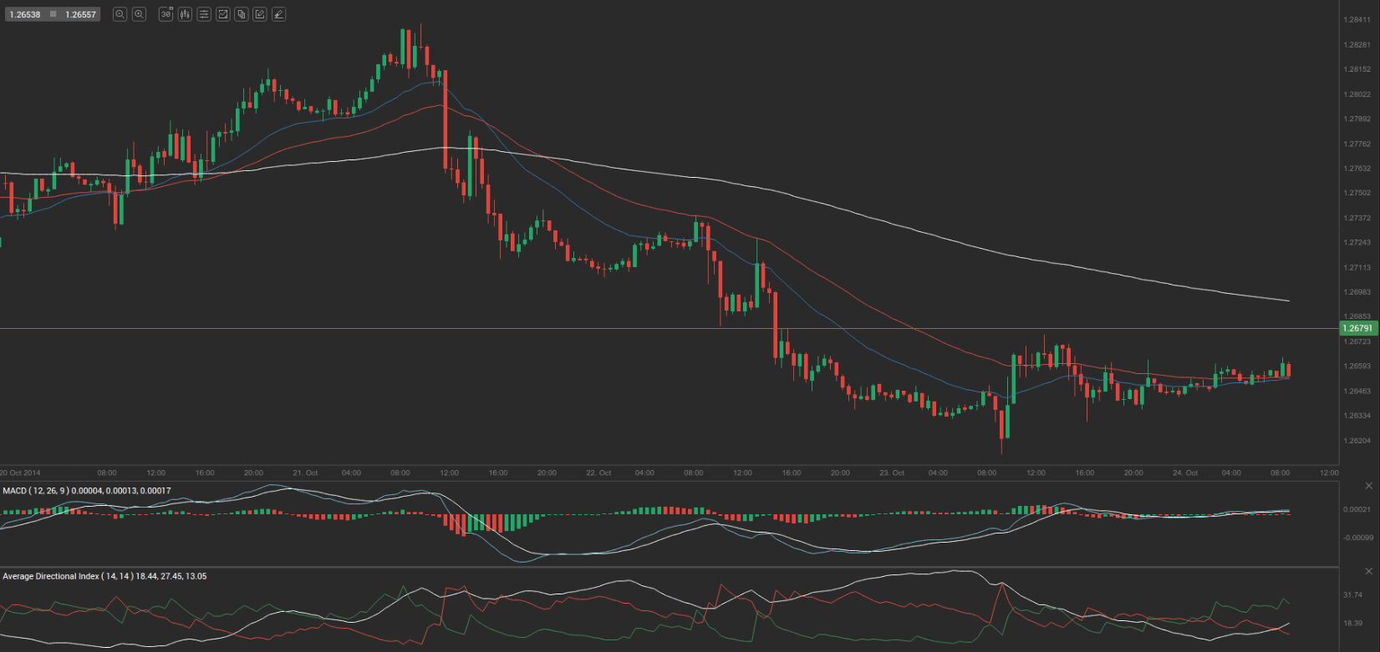This screenshot has height=652, width=1380.
Task: Open the indicators settings sliders icon
Action: pos(204,14)
